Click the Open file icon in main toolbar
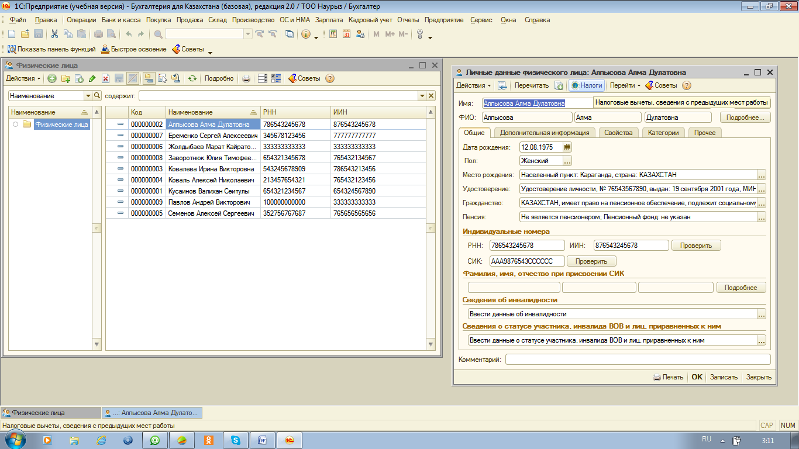 (25, 34)
